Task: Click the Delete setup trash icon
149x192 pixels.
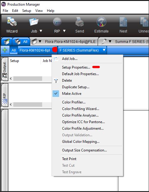Action: [x=56, y=80]
